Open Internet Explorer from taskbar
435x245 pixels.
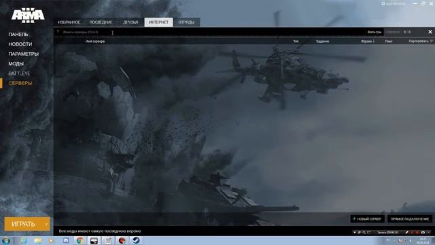coord(24,240)
